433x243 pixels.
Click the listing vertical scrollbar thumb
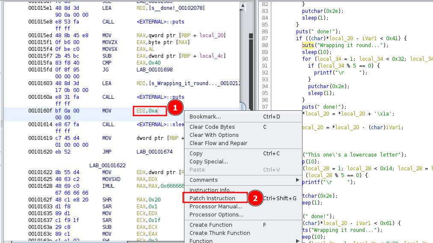[243, 106]
